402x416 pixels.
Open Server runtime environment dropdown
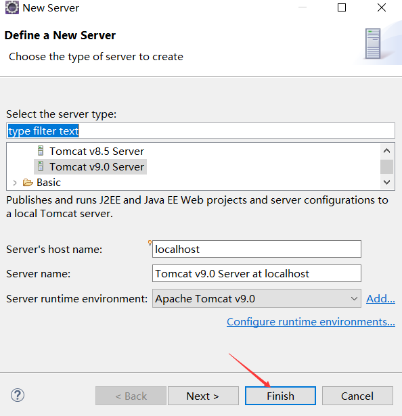click(x=256, y=298)
